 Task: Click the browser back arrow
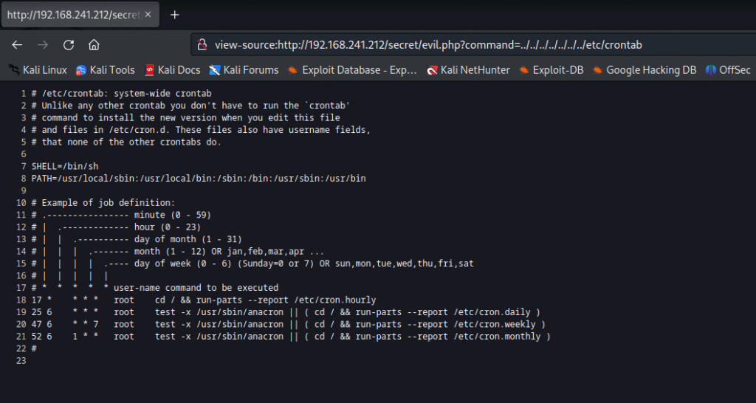tap(18, 45)
